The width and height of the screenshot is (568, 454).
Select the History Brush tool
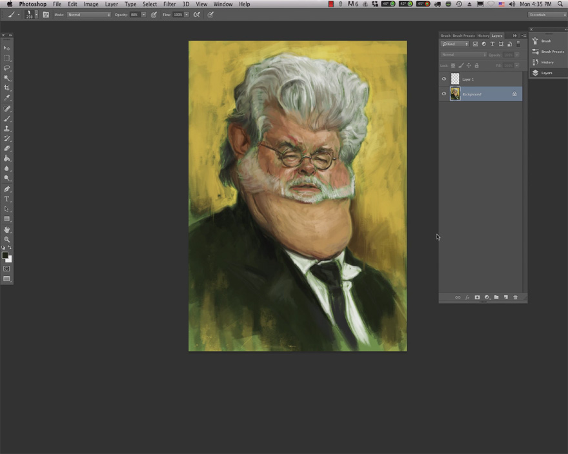(6, 139)
